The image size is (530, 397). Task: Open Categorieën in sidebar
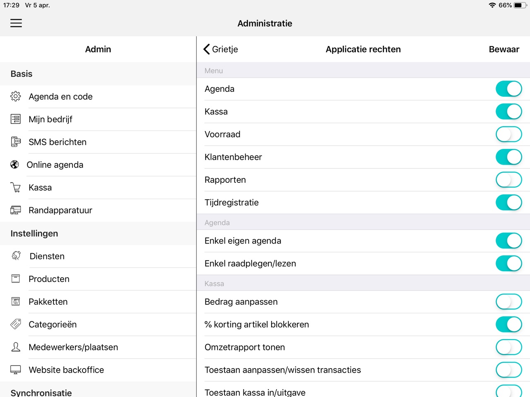pos(98,324)
